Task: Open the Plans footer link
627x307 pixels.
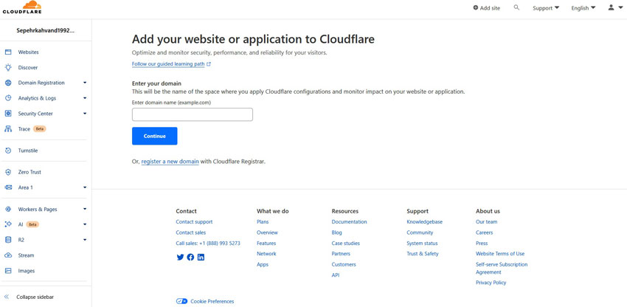Action: point(263,221)
